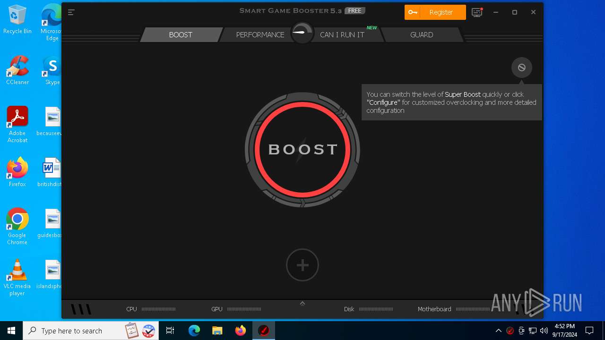Open Firefox from the taskbar

pos(241,331)
